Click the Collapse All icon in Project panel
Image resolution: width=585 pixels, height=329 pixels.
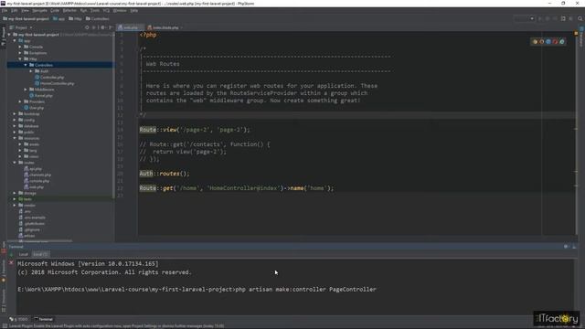click(x=94, y=27)
